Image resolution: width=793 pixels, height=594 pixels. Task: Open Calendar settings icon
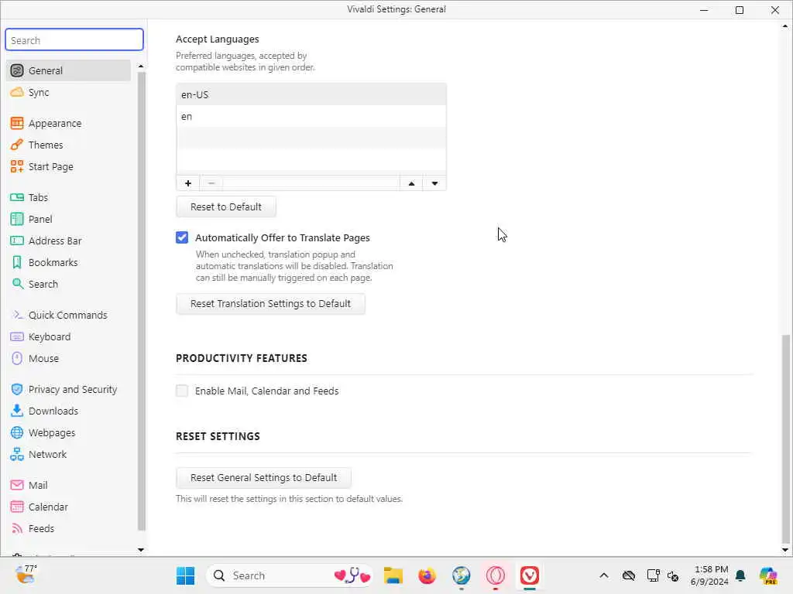click(17, 507)
